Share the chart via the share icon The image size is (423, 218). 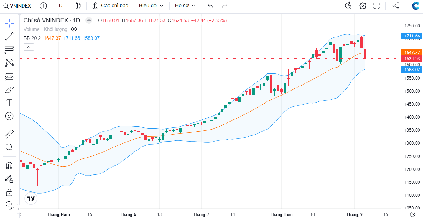pos(396,6)
